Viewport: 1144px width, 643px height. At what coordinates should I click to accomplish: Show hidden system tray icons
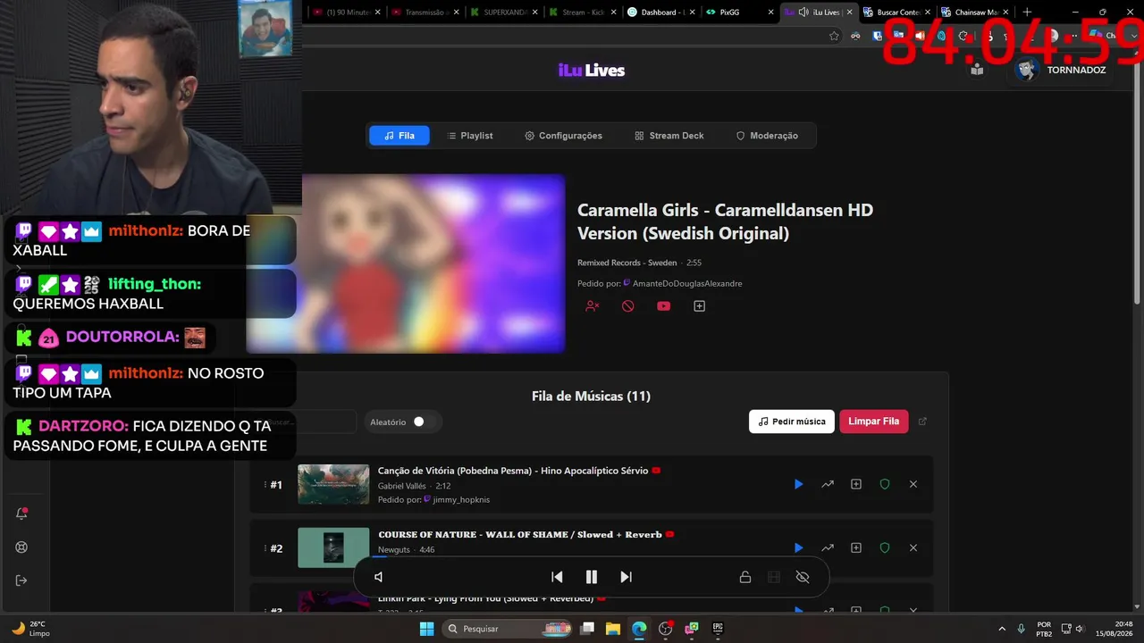coord(1001,629)
